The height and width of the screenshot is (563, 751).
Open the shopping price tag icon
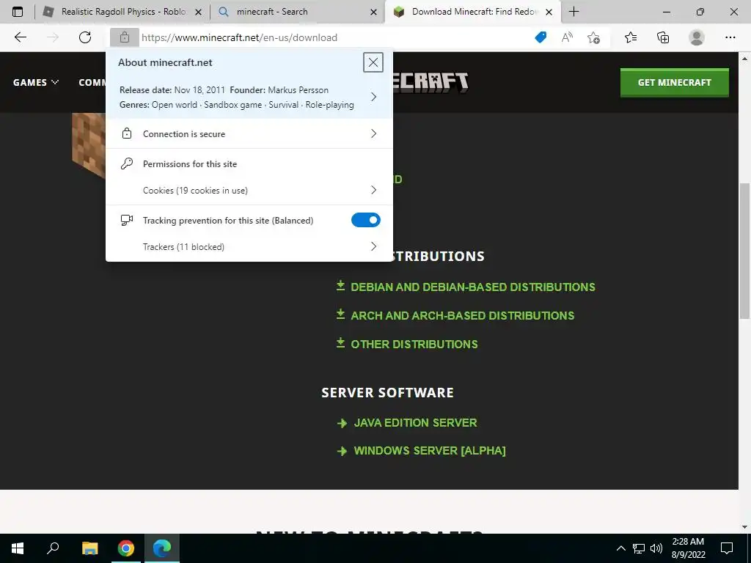tap(541, 37)
